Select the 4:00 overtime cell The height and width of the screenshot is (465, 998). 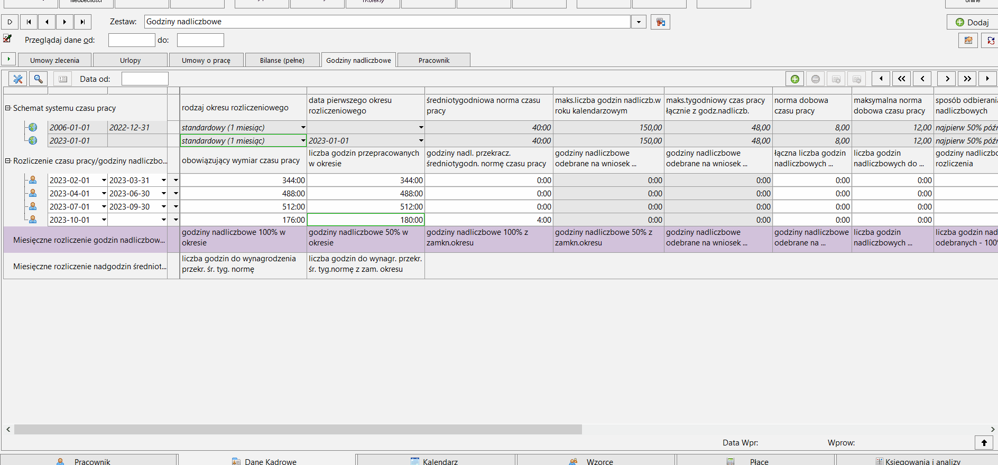[x=489, y=220]
